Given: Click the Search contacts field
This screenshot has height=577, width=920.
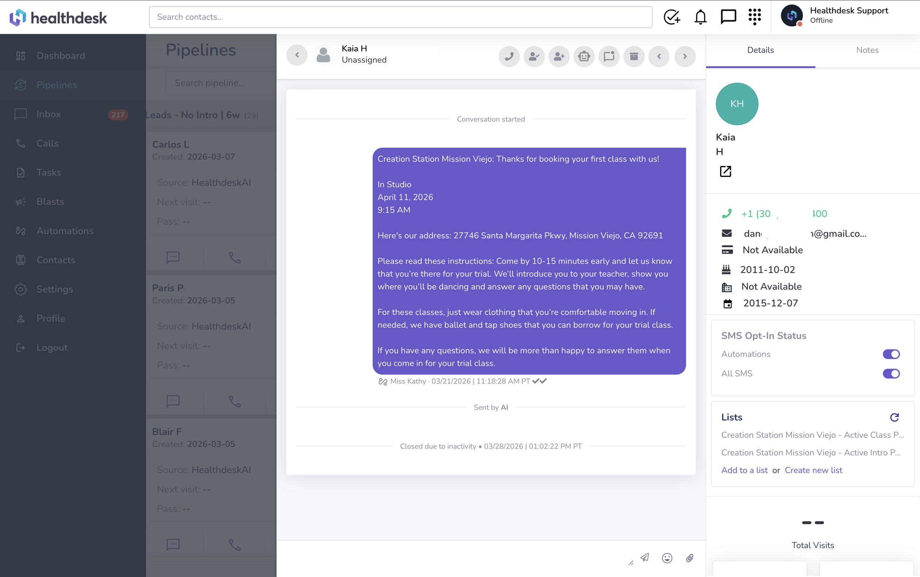Looking at the screenshot, I should tap(400, 17).
